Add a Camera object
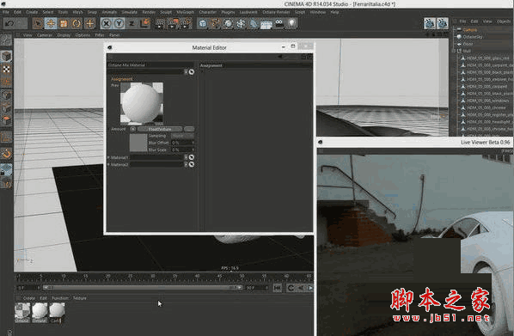Viewport: 514px width, 336px height. pyautogui.click(x=279, y=23)
